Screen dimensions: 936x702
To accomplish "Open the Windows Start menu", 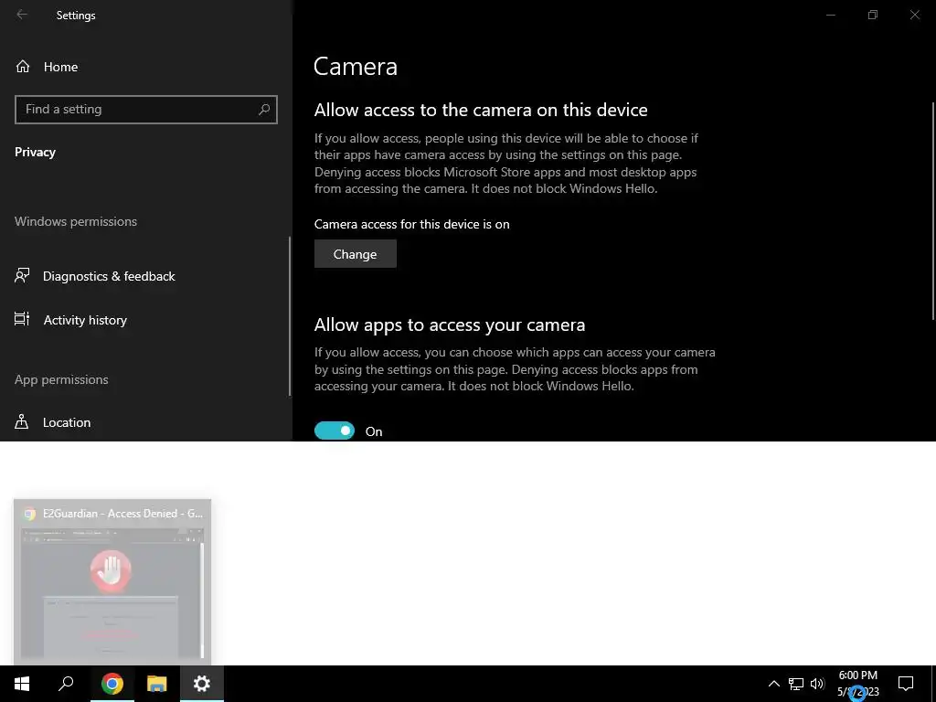I will tap(22, 684).
